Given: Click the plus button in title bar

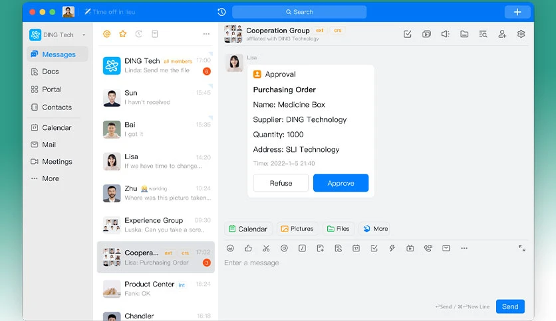Looking at the screenshot, I should 517,12.
